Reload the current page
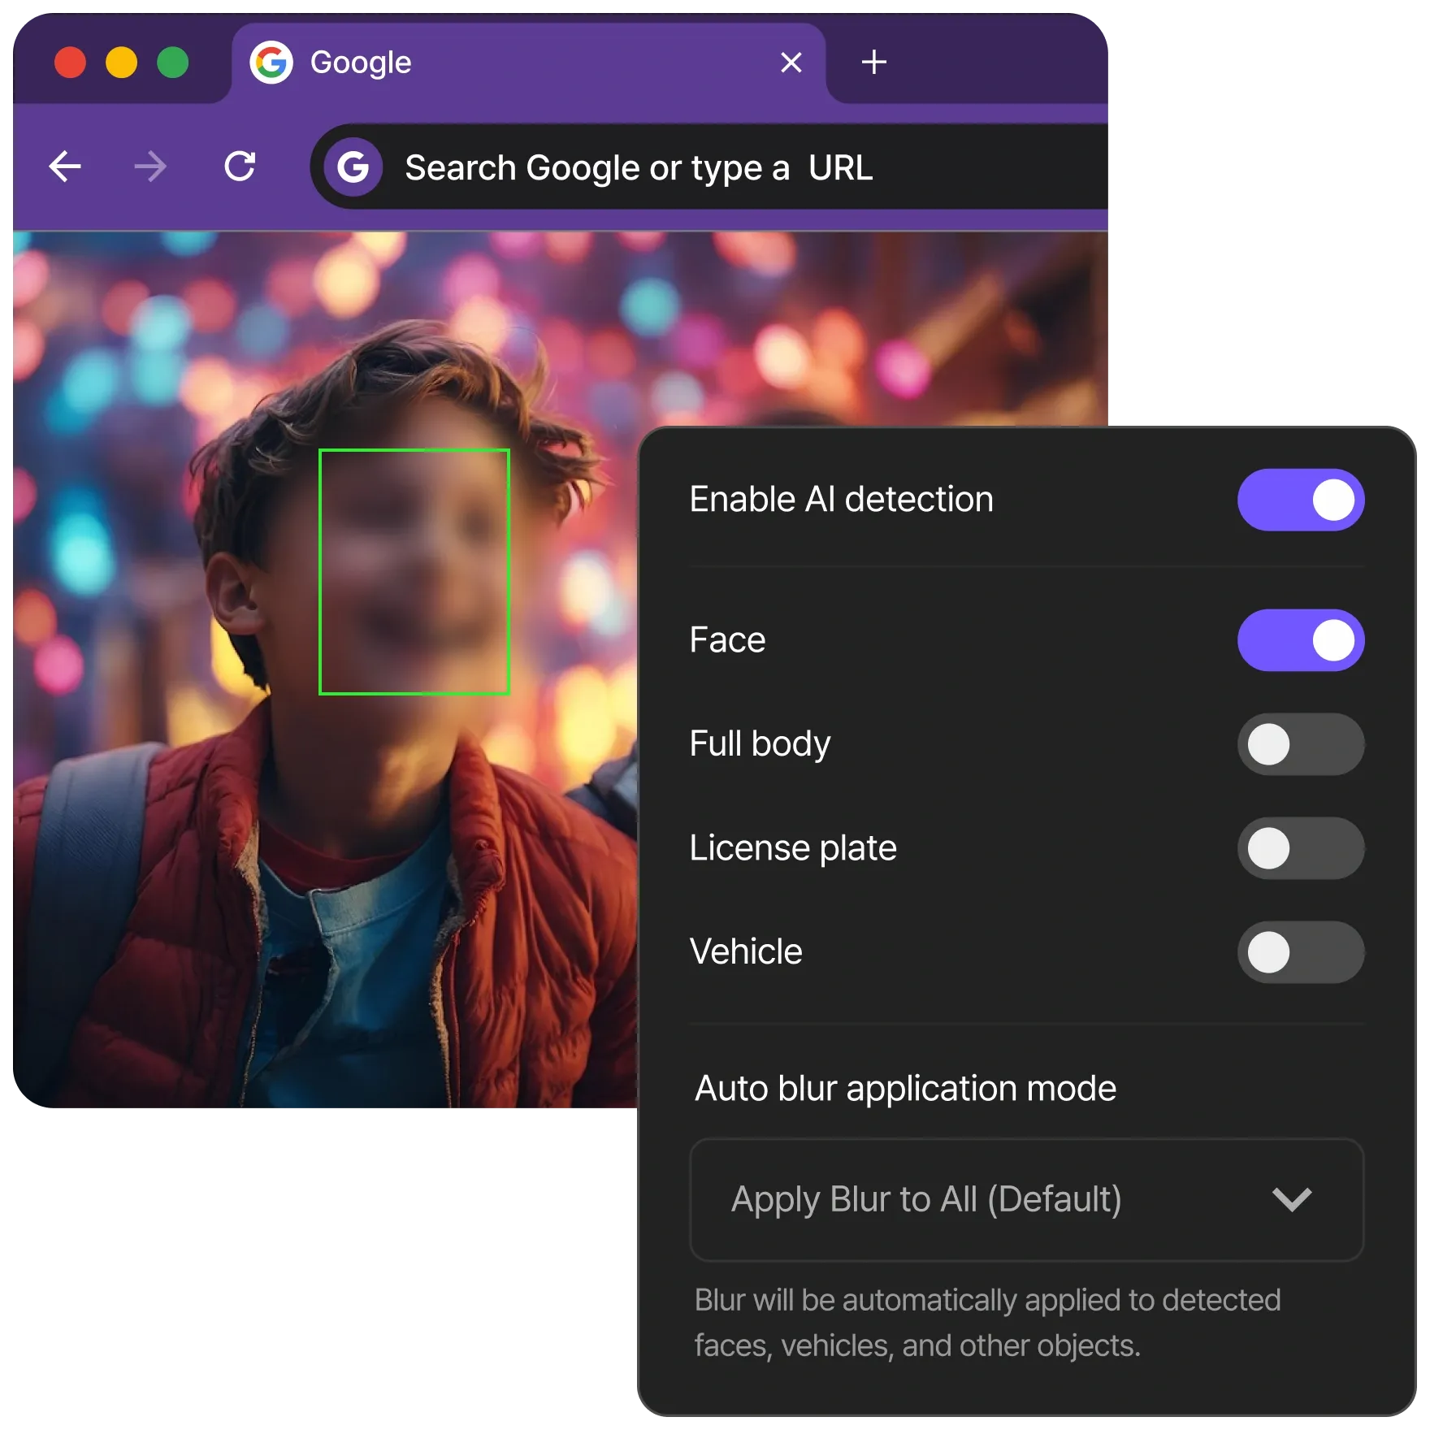The image size is (1430, 1430). [240, 167]
